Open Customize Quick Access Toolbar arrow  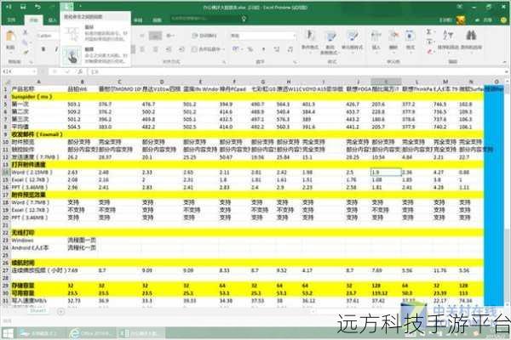pos(81,7)
